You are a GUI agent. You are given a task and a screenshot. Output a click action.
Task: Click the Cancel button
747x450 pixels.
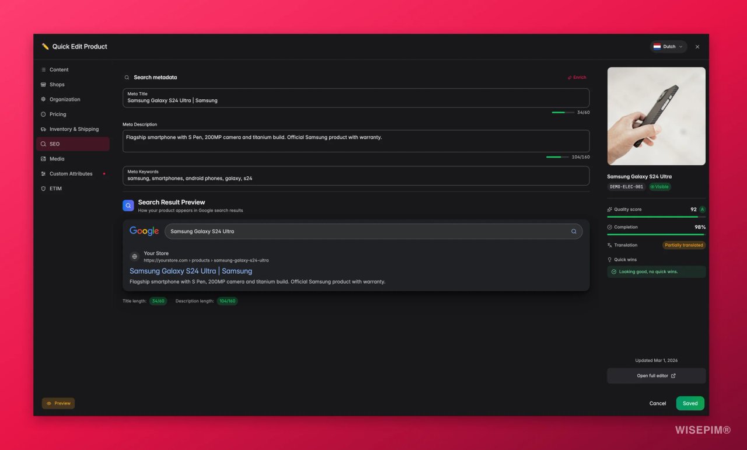[658, 403]
